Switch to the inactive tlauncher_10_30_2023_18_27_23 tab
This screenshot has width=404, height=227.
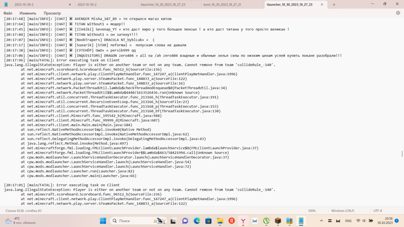click(x=170, y=4)
